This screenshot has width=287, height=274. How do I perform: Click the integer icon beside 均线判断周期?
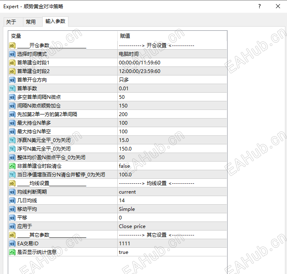(x=12, y=192)
